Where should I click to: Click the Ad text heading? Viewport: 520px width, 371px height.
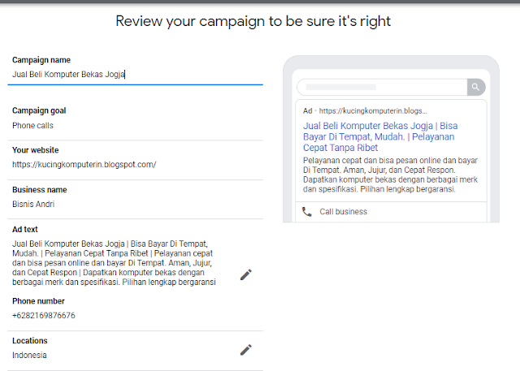point(25,229)
